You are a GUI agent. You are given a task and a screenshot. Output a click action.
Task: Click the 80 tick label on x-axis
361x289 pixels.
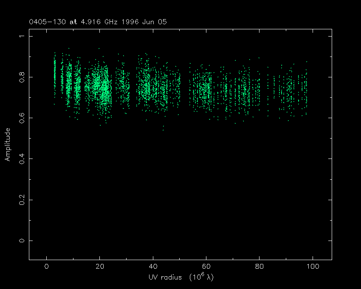259,266
